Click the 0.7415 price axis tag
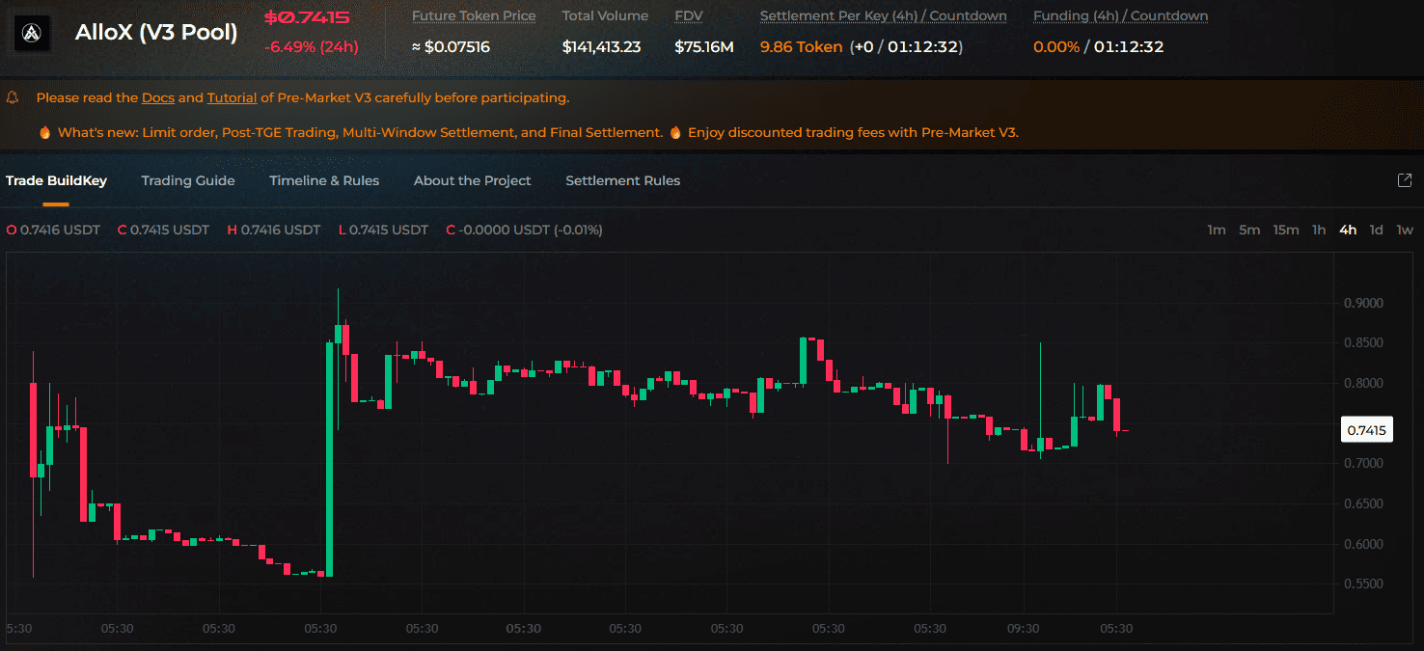The height and width of the screenshot is (651, 1424). click(1367, 430)
